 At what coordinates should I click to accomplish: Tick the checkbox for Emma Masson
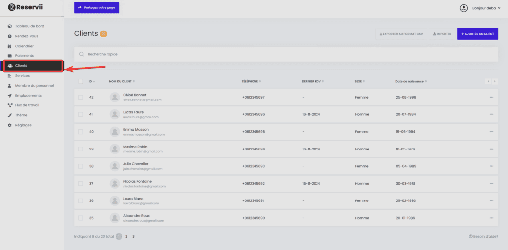tap(81, 132)
